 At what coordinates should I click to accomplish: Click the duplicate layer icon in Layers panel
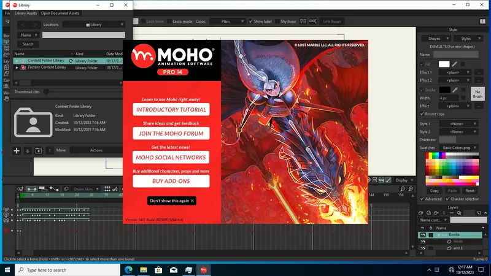pos(428,213)
